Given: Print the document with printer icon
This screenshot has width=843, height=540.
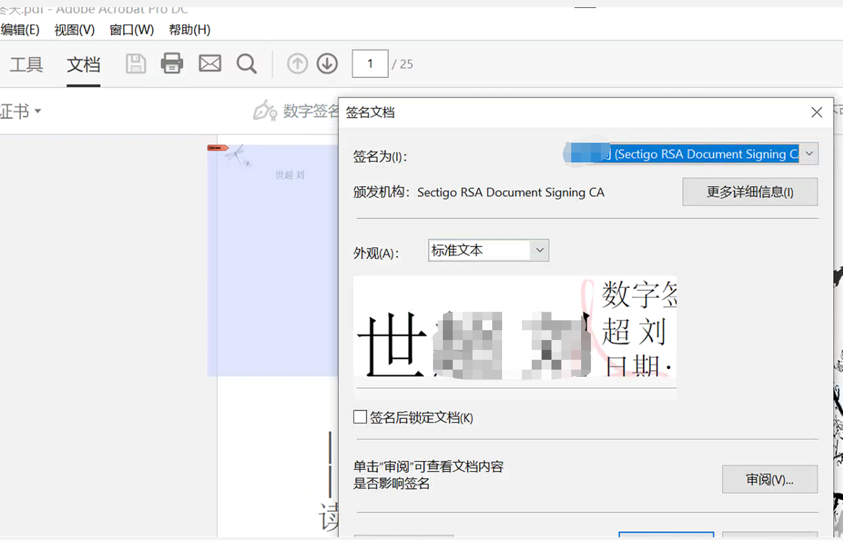Looking at the screenshot, I should point(172,64).
